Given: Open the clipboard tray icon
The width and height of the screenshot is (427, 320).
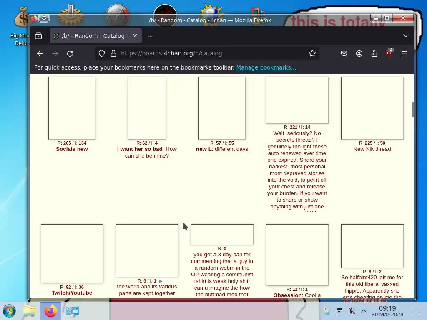Looking at the screenshot, I should tap(339, 311).
